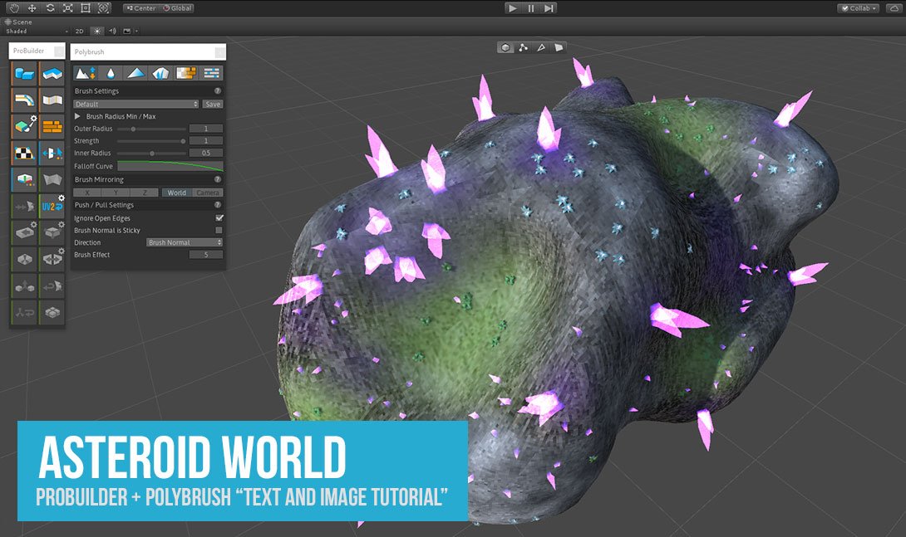Toggle Global handle rotation
The width and height of the screenshot is (906, 537).
point(177,8)
